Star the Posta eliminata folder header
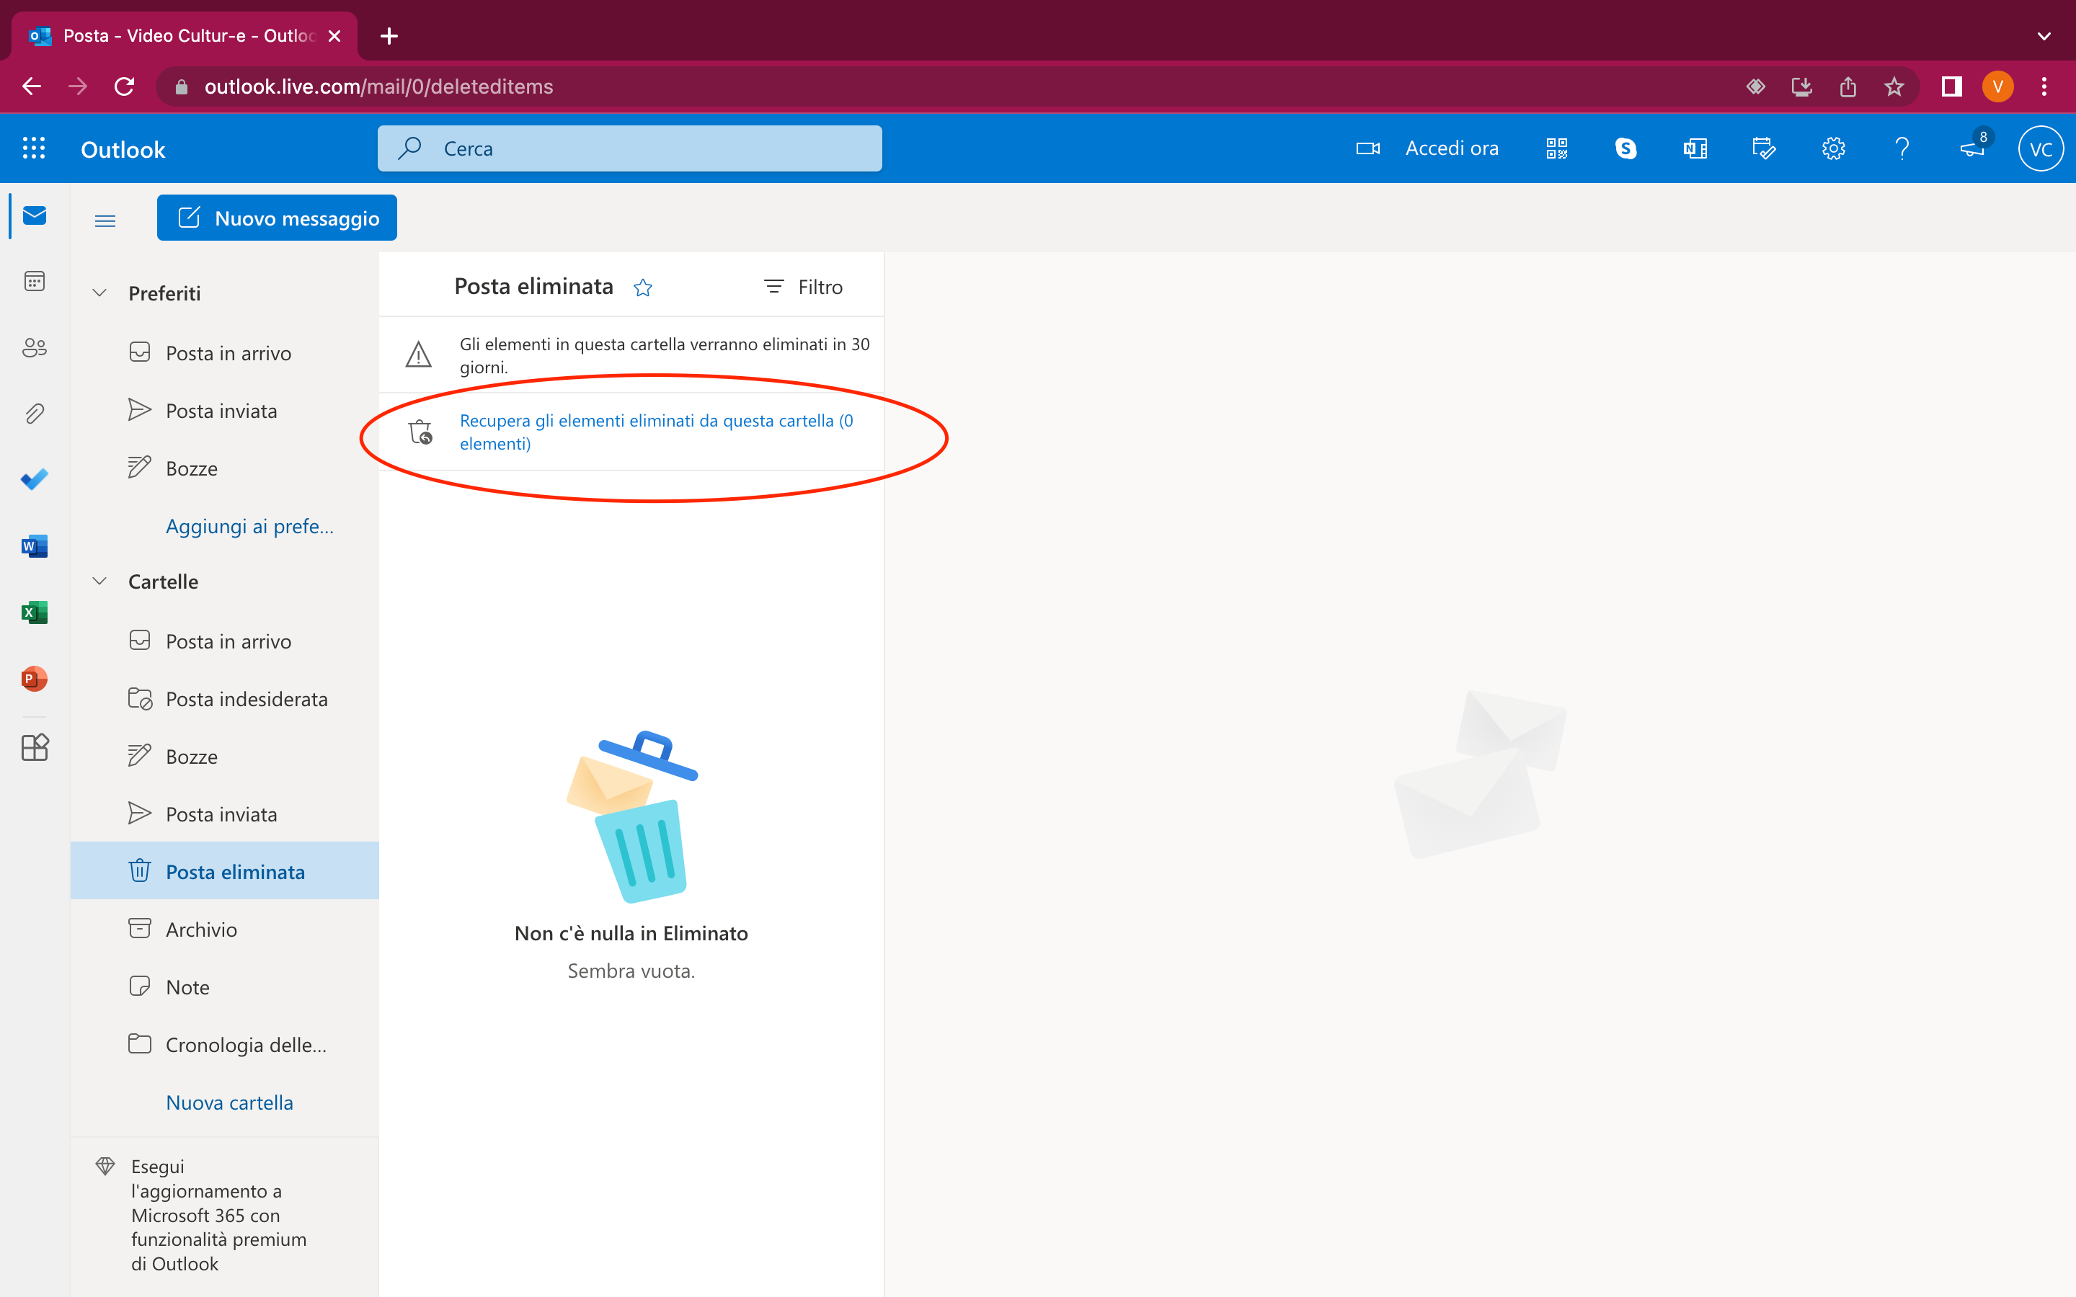The width and height of the screenshot is (2076, 1297). tap(644, 288)
